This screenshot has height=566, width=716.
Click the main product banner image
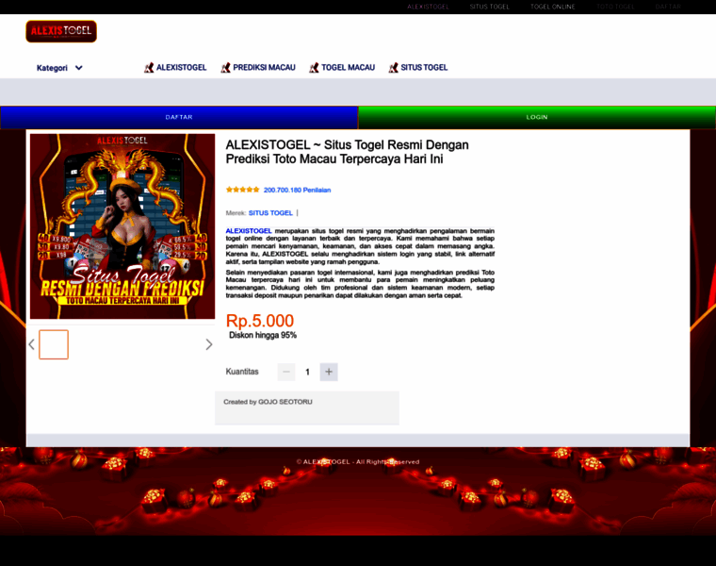(122, 226)
